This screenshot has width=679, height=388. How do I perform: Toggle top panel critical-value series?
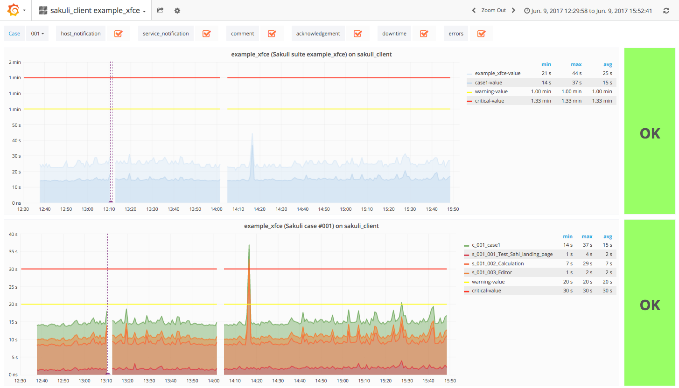[x=489, y=101]
